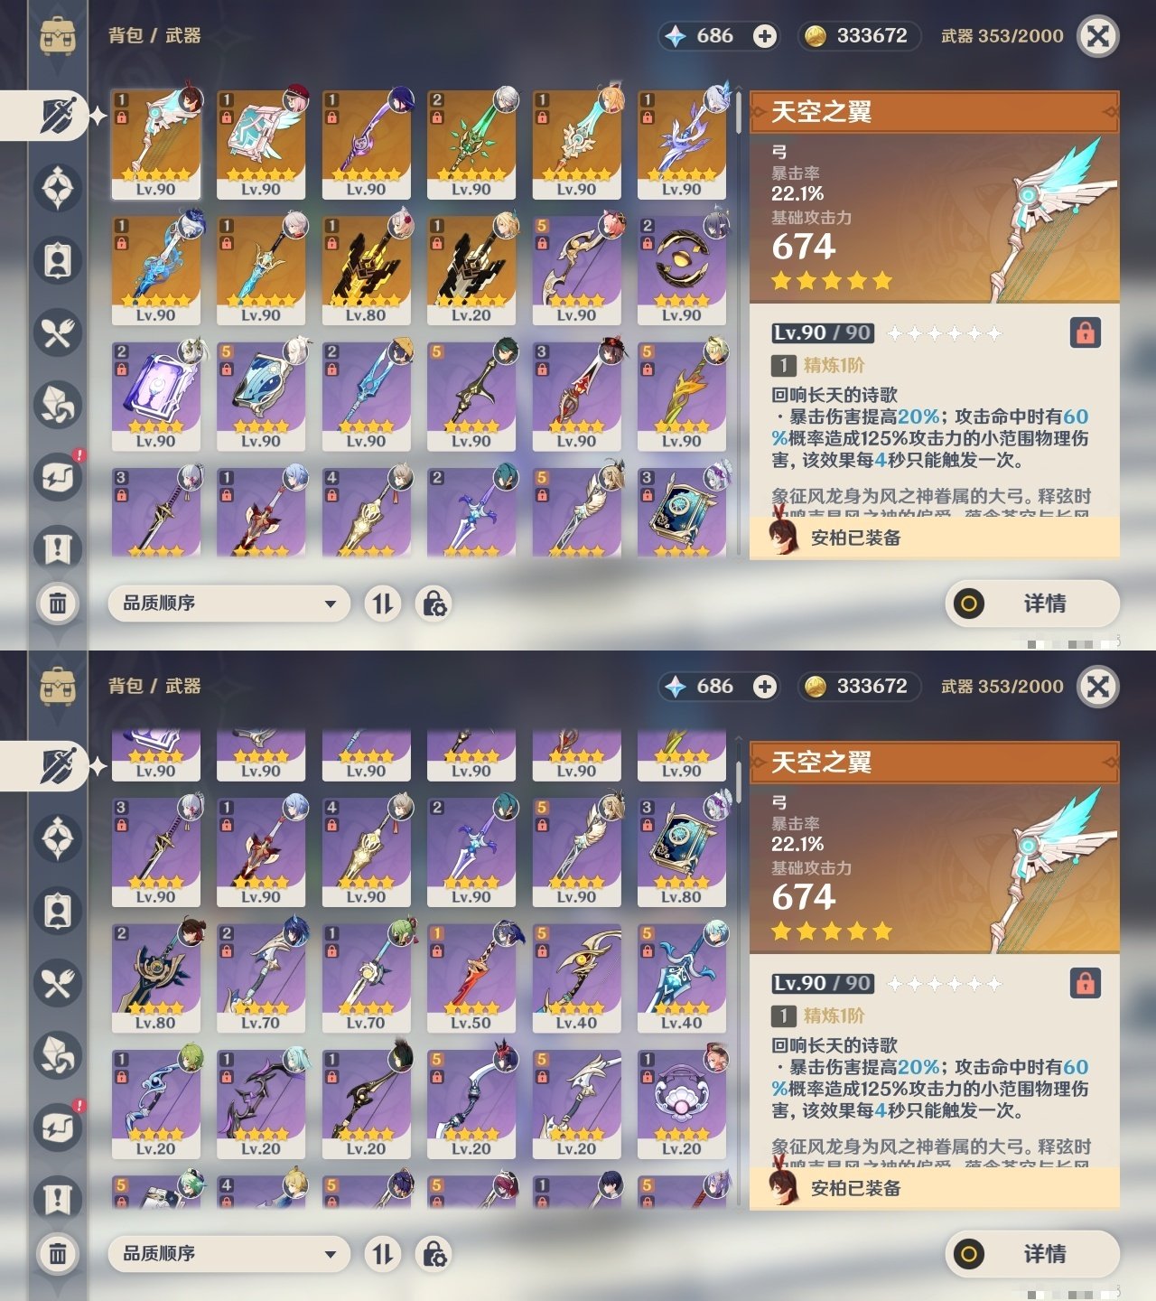Viewport: 1156px width, 1301px height.
Task: Switch to the weapons tab in upper sidebar
Action: pyautogui.click(x=54, y=116)
